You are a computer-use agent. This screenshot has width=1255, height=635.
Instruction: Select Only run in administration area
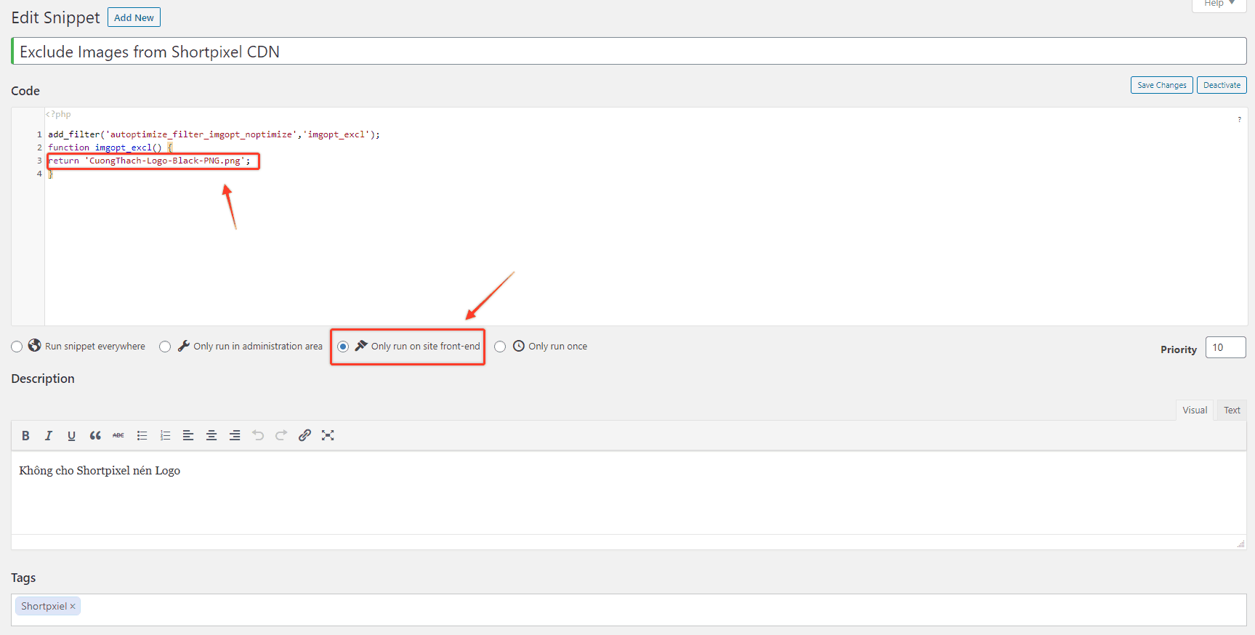[165, 347]
